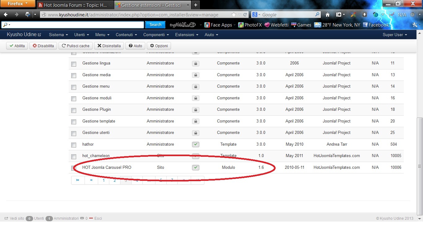
Task: Open the Aiuto menu in navbar
Action: (211, 35)
